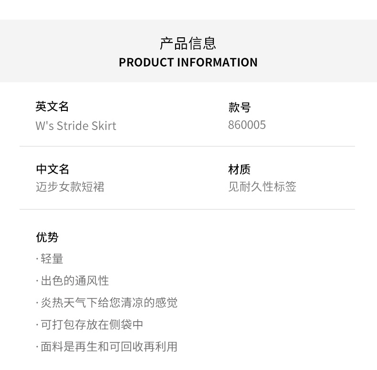This screenshot has width=377, height=370.
Task: Click the 产品信息 section heading
Action: (188, 44)
